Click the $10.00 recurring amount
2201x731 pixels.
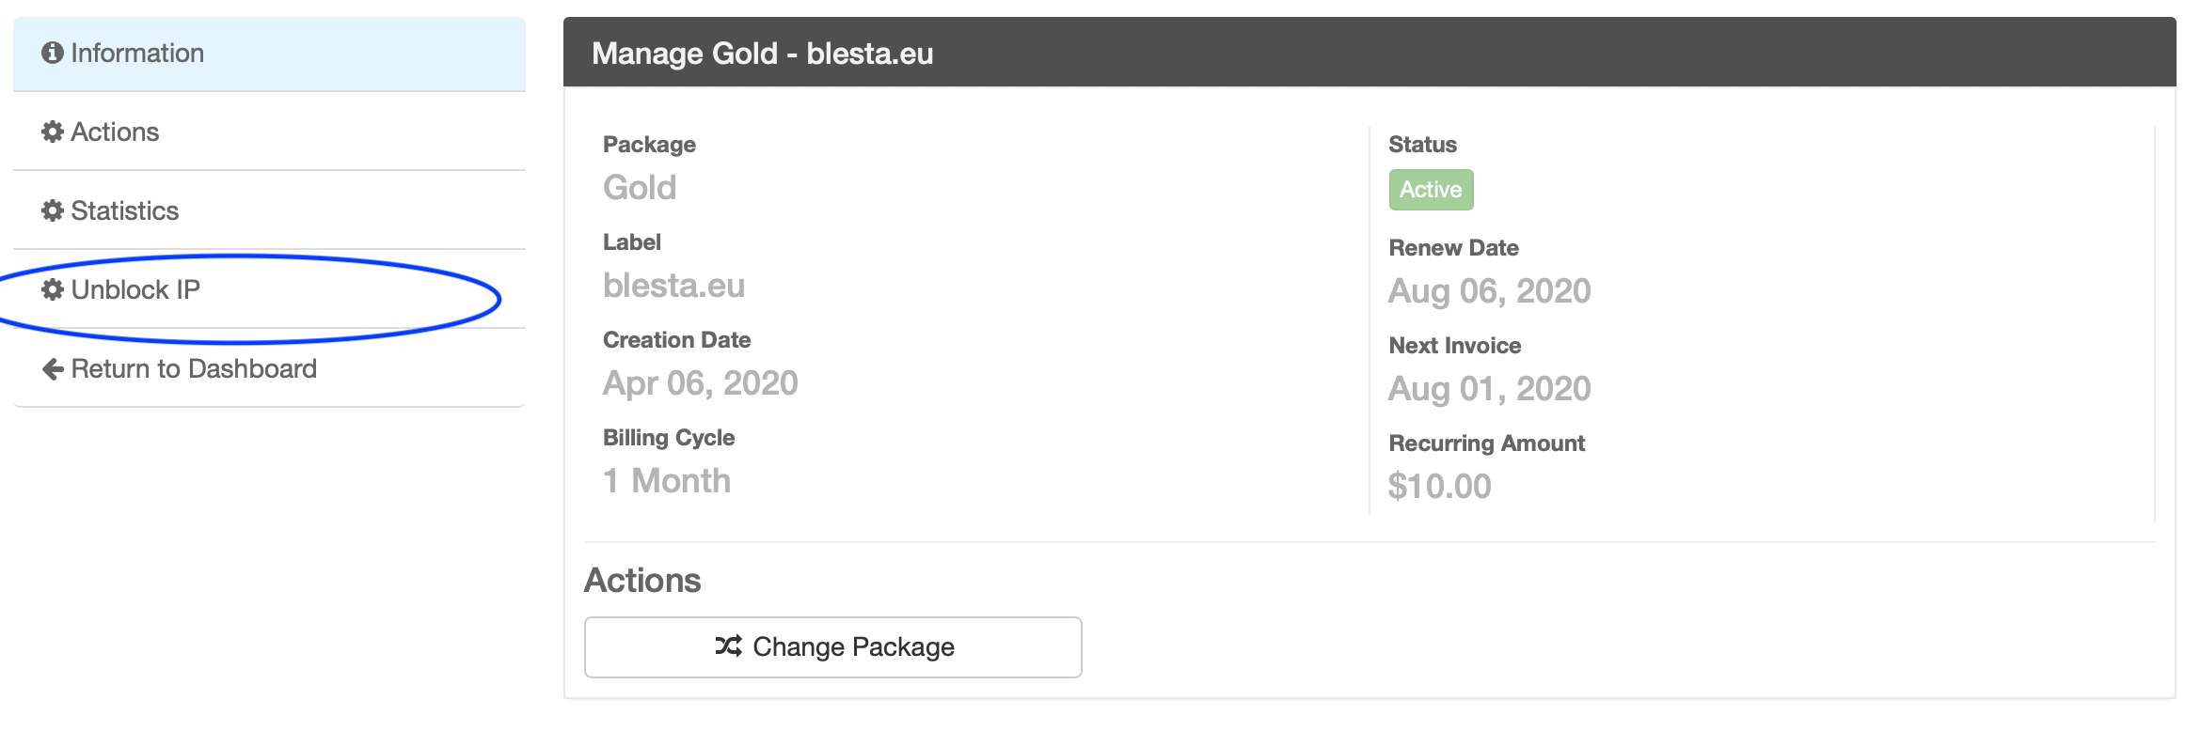pyautogui.click(x=1439, y=487)
